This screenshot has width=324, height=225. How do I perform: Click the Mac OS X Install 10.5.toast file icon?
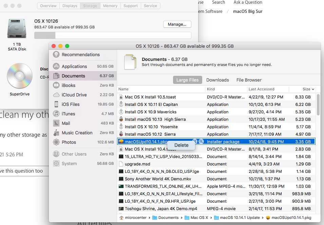point(121,97)
